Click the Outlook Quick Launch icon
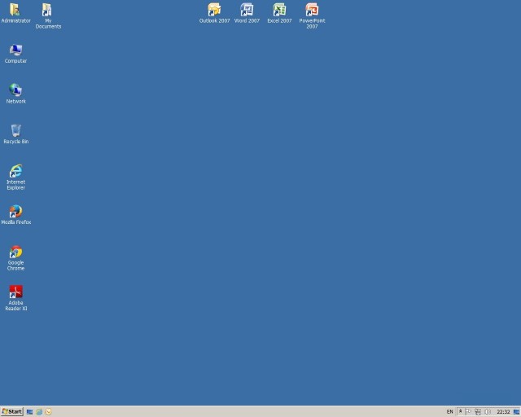The height and width of the screenshot is (417, 521). pos(49,411)
